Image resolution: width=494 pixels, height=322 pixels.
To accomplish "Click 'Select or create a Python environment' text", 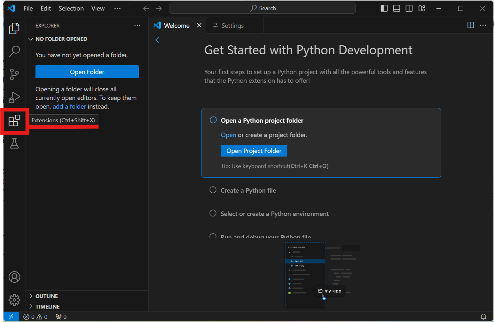I will [275, 214].
